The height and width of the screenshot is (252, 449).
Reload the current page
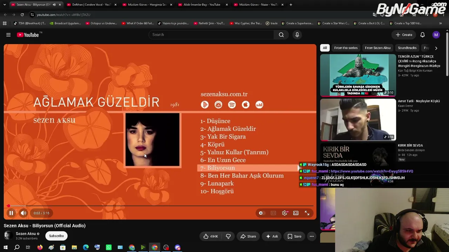(x=22, y=15)
